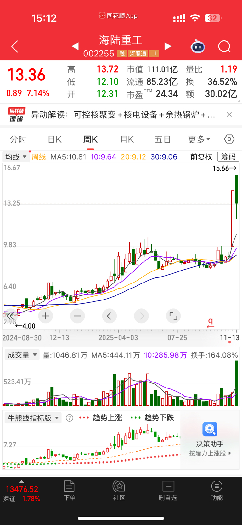Viewport: 242px width, 525px height.
Task: Tap 11-13 date axis label
Action: (229, 338)
